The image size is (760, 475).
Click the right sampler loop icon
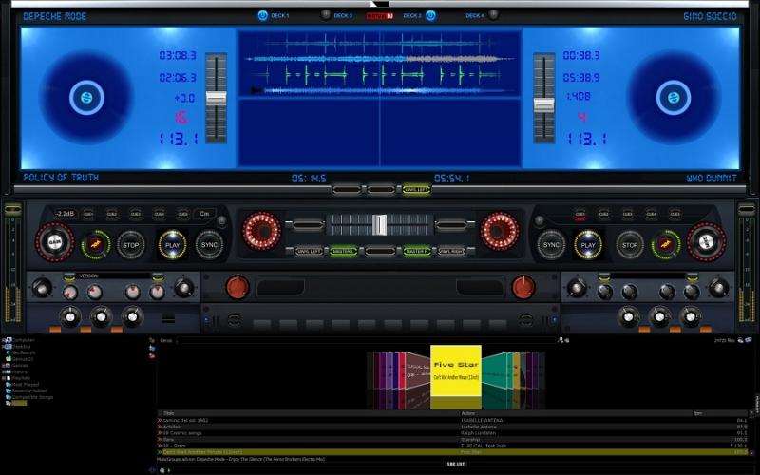coord(525,320)
